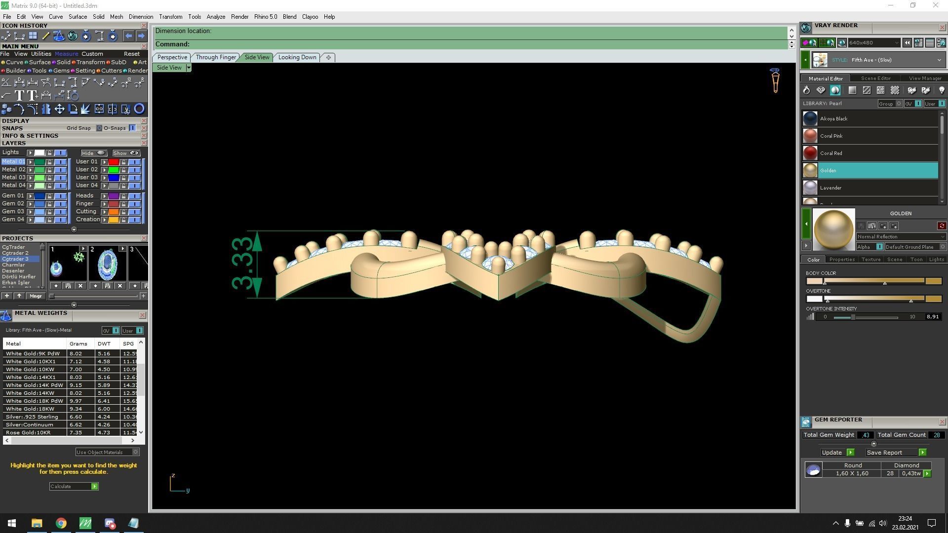Expand the Fifth Ave style dropdown

click(939, 60)
